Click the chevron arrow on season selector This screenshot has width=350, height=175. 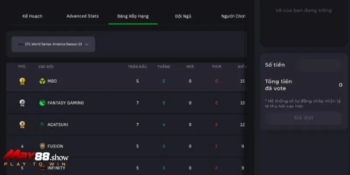pyautogui.click(x=87, y=44)
